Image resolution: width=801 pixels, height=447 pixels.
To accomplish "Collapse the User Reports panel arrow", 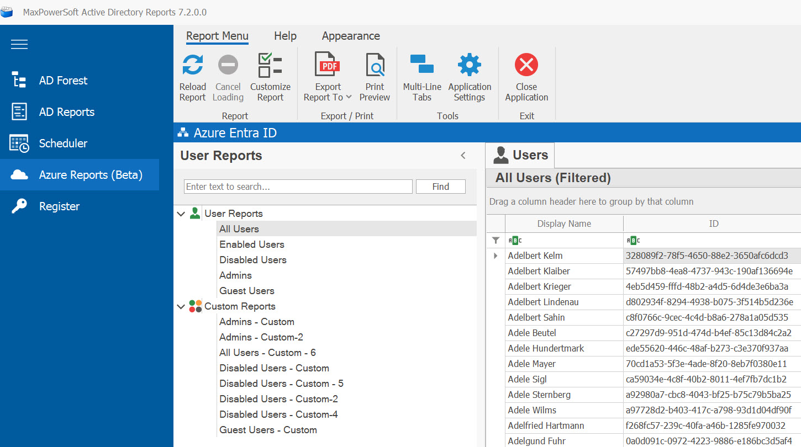I will tap(463, 156).
